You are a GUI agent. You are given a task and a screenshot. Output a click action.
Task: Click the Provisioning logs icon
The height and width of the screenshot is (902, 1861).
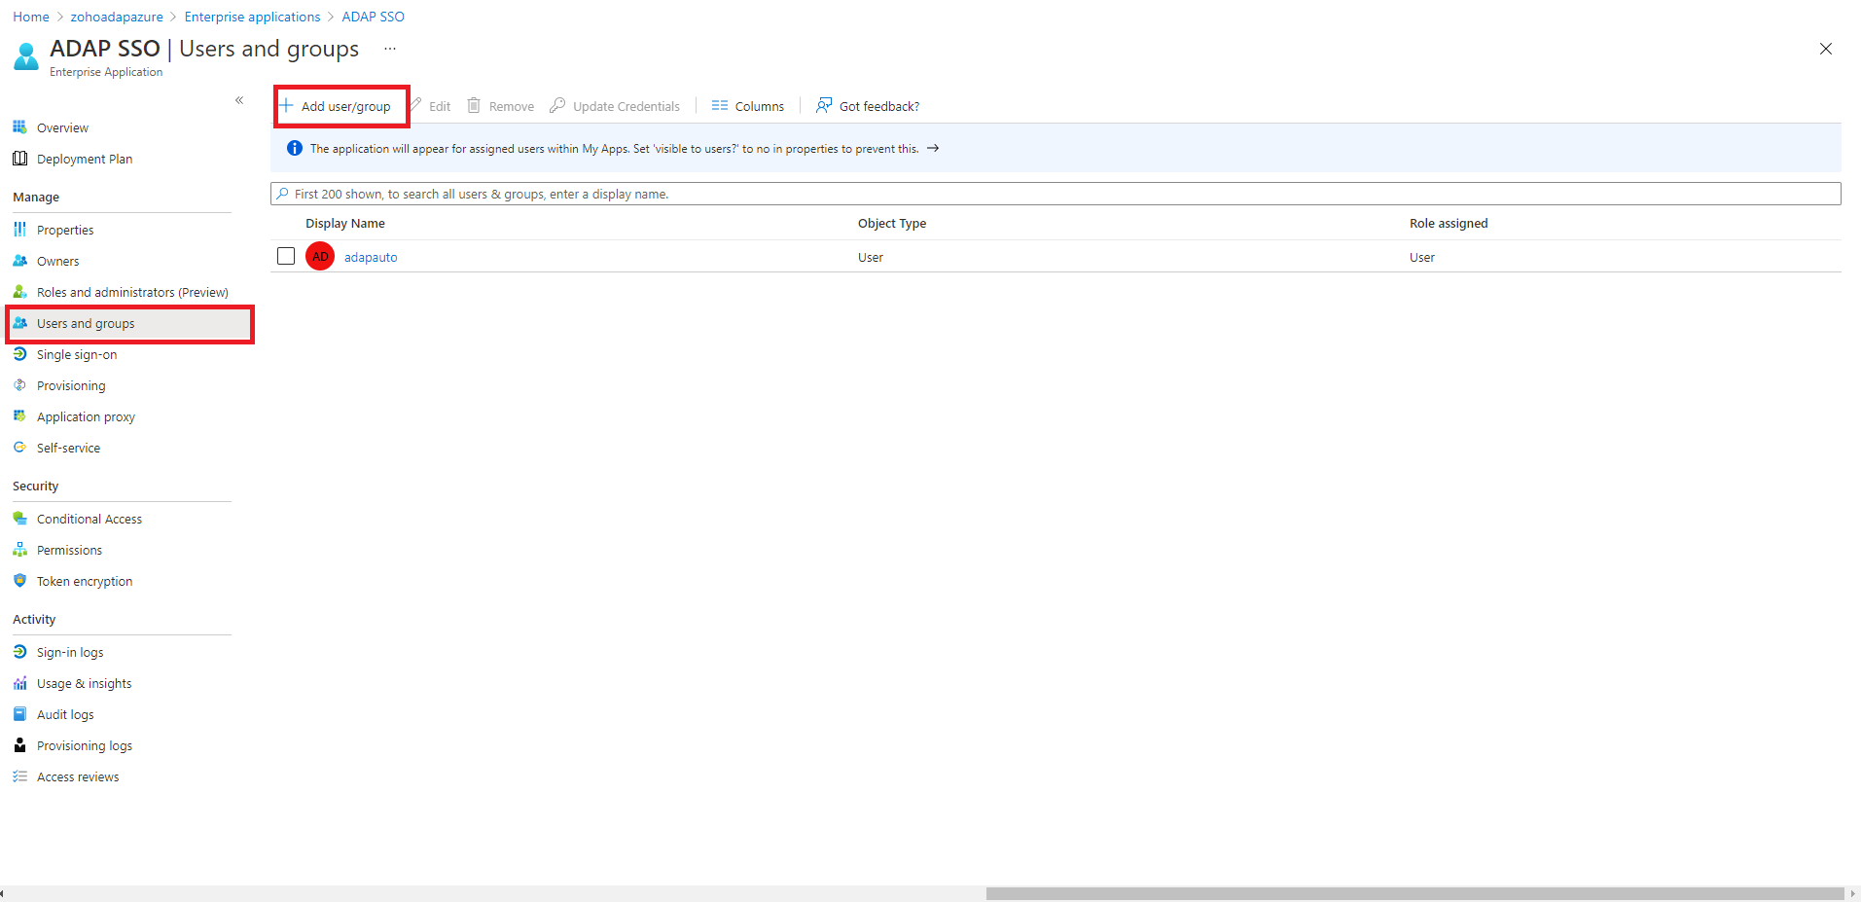pyautogui.click(x=19, y=745)
